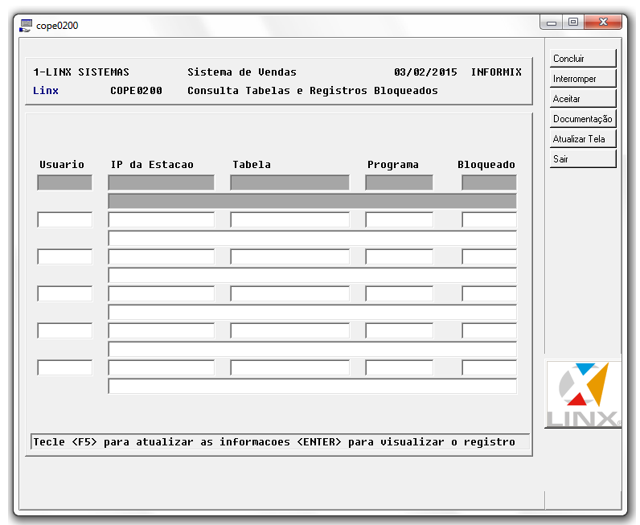Click the cope0200 window title icon
640x525 pixels.
coord(26,26)
